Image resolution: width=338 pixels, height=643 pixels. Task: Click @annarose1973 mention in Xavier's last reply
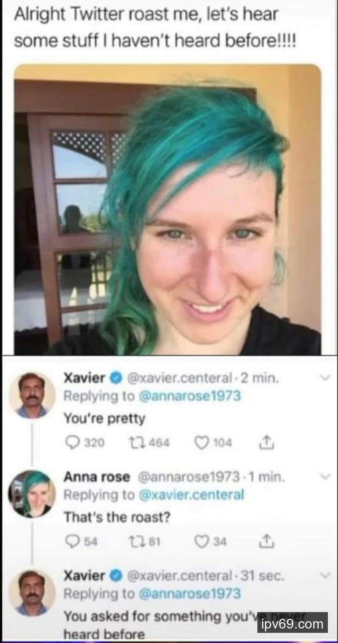tap(189, 593)
